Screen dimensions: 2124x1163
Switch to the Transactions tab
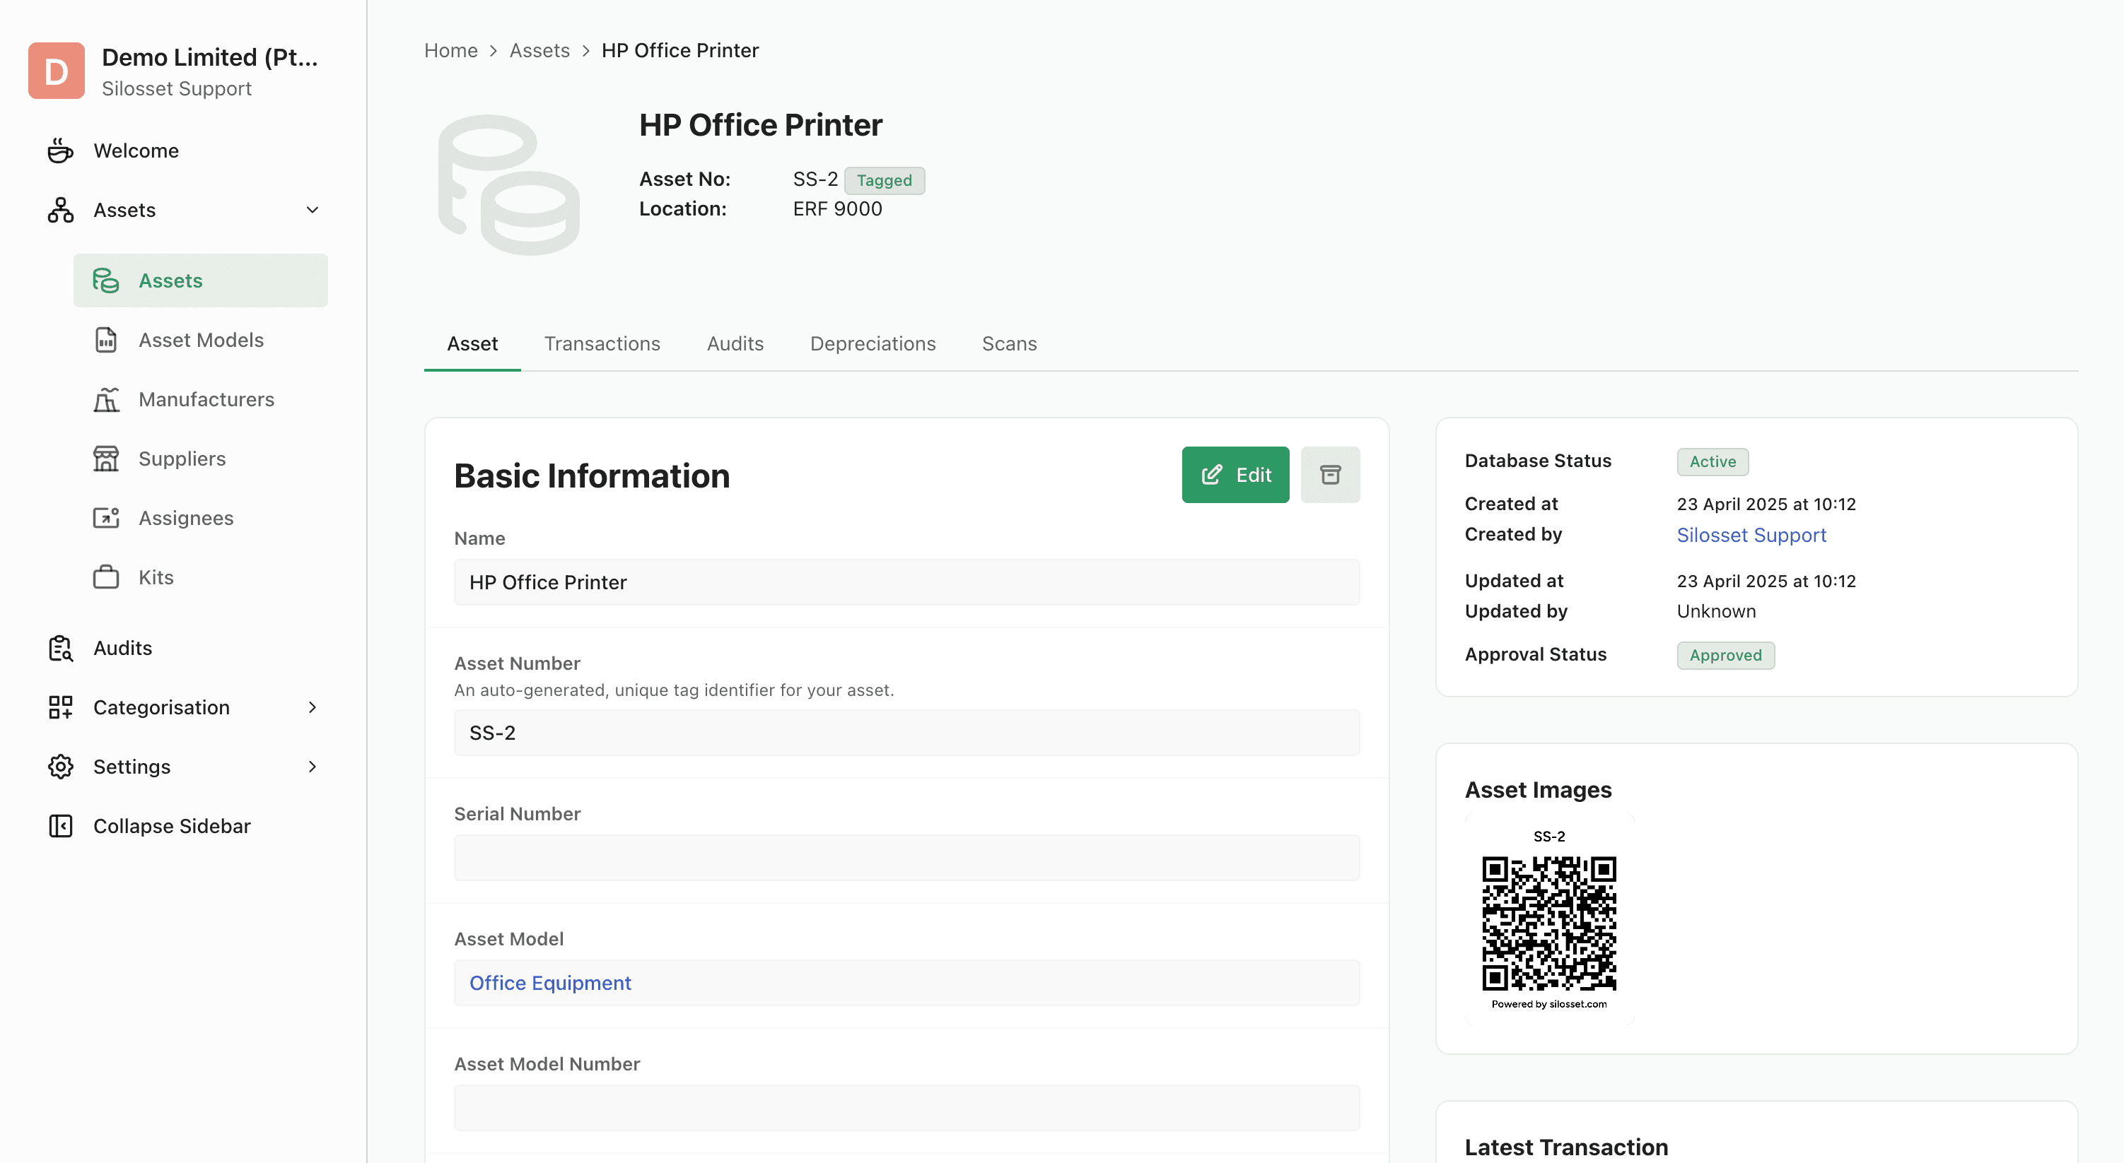(602, 343)
